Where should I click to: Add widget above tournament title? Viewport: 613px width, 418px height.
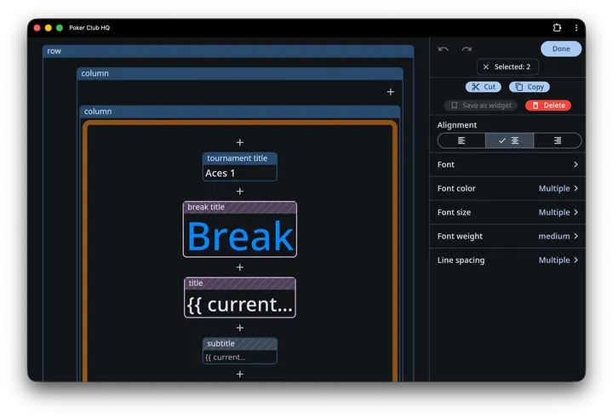point(239,142)
